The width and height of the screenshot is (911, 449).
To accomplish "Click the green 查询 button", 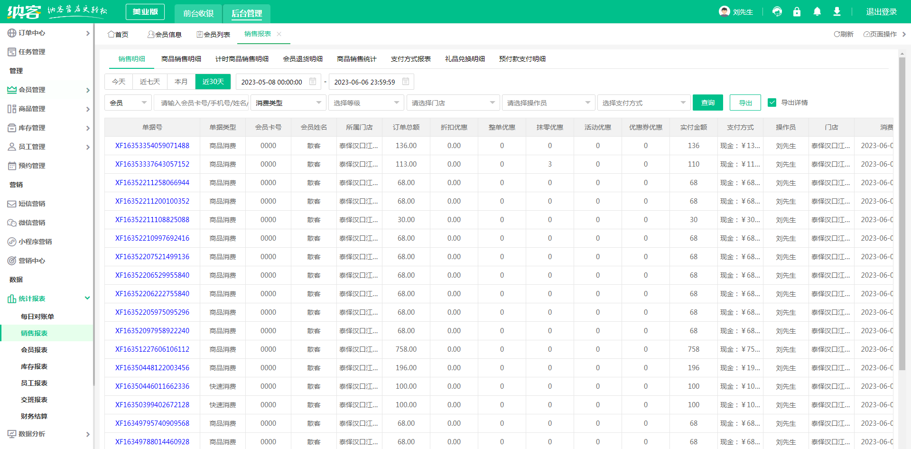I will click(x=707, y=103).
